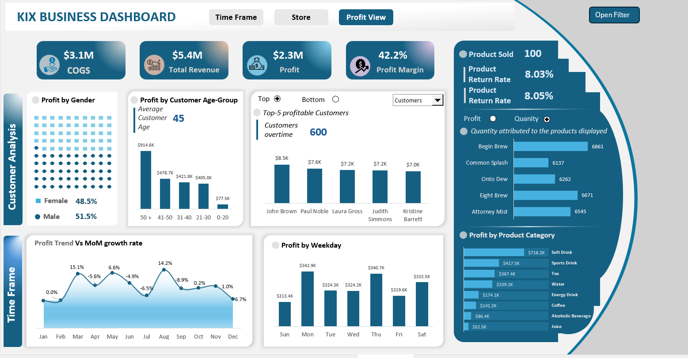Click the circle bullet beside Profit by Gender
Viewport: 688px width, 358px height.
click(35, 100)
